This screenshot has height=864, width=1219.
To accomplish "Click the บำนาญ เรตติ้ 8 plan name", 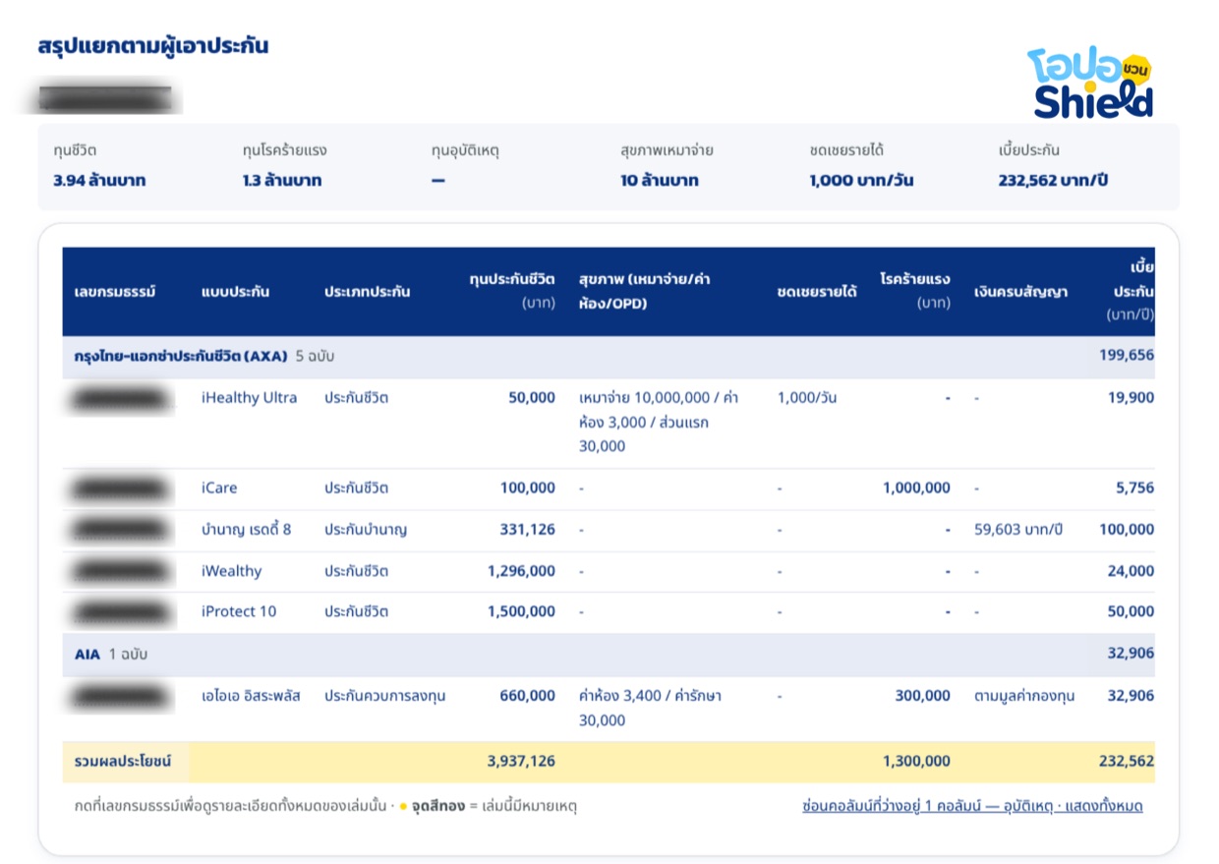I will point(246,530).
